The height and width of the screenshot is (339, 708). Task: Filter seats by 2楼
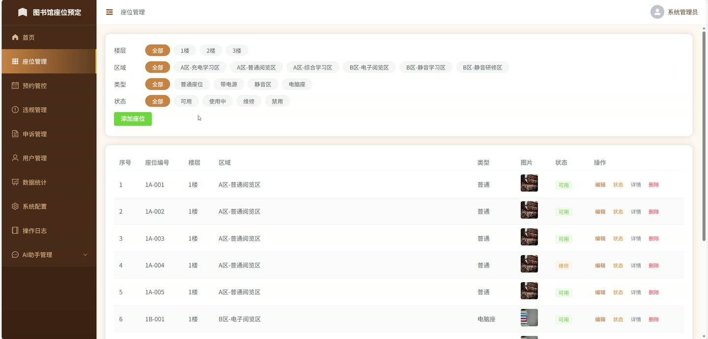[211, 51]
